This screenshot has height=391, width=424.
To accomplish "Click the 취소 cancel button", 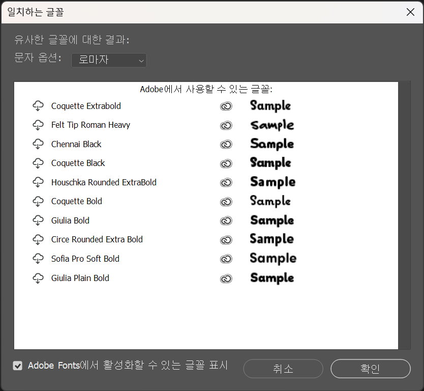I will point(283,369).
